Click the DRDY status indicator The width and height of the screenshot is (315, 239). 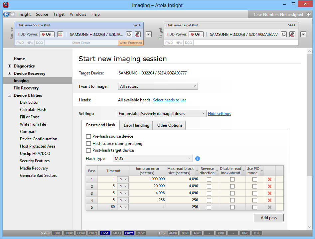[129, 233]
